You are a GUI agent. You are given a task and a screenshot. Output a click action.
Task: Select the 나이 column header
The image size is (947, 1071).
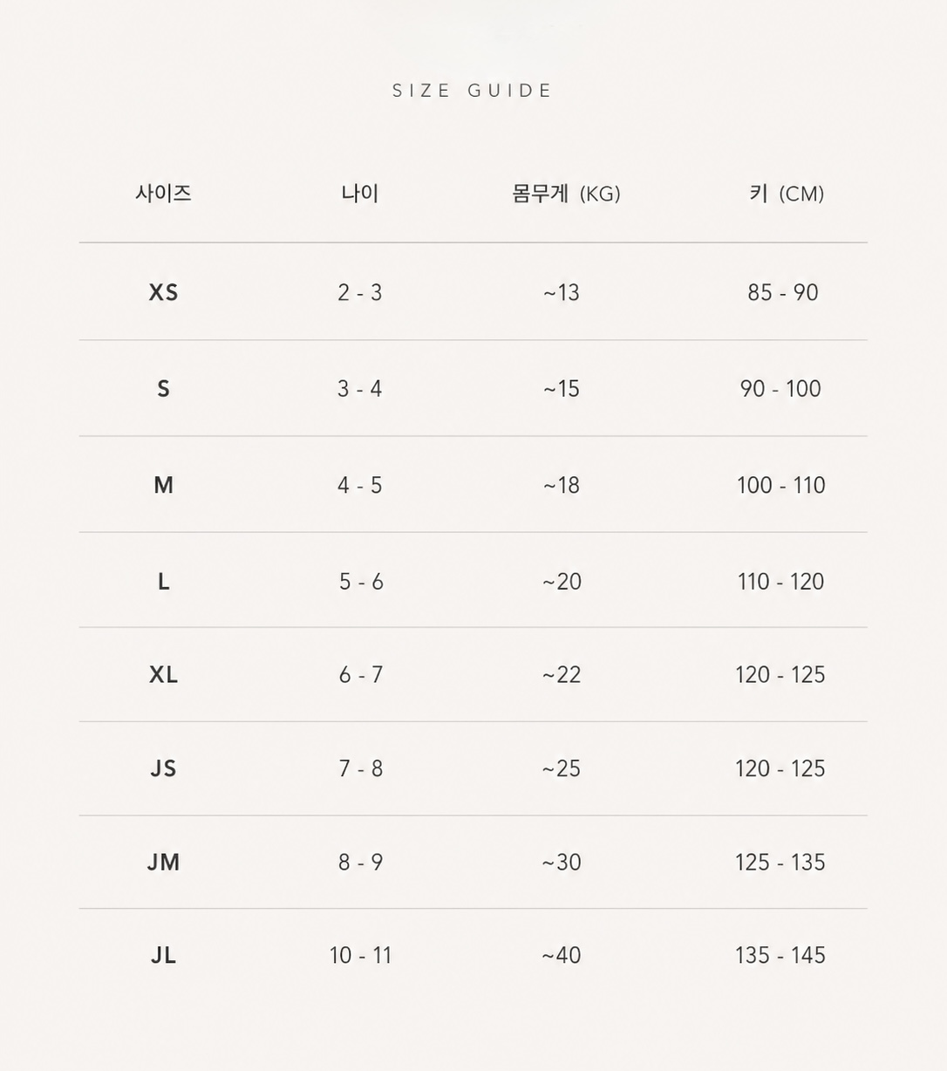(x=360, y=193)
